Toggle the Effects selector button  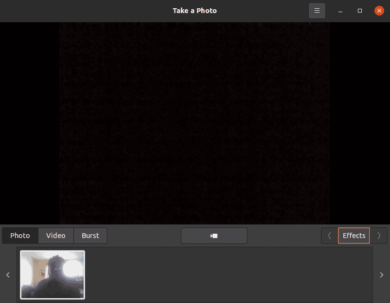[x=354, y=236]
